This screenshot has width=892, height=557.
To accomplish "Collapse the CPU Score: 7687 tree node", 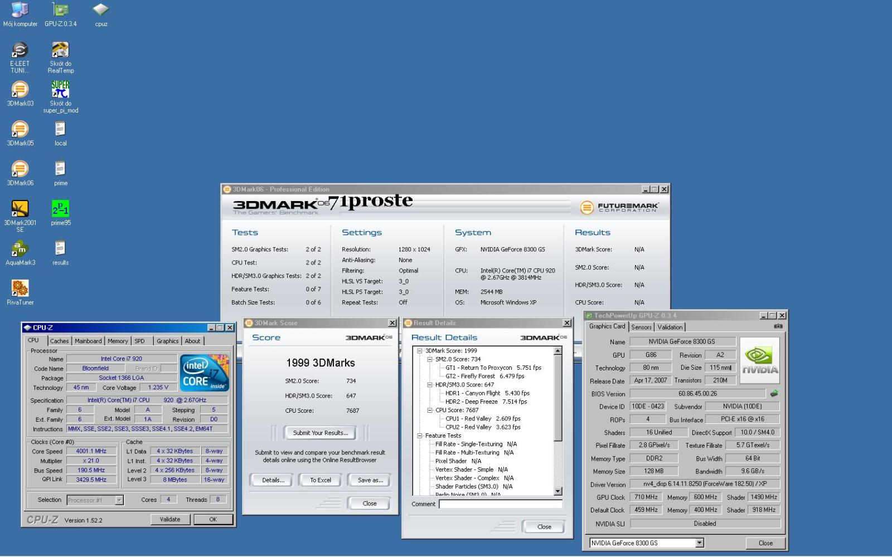I will click(430, 410).
